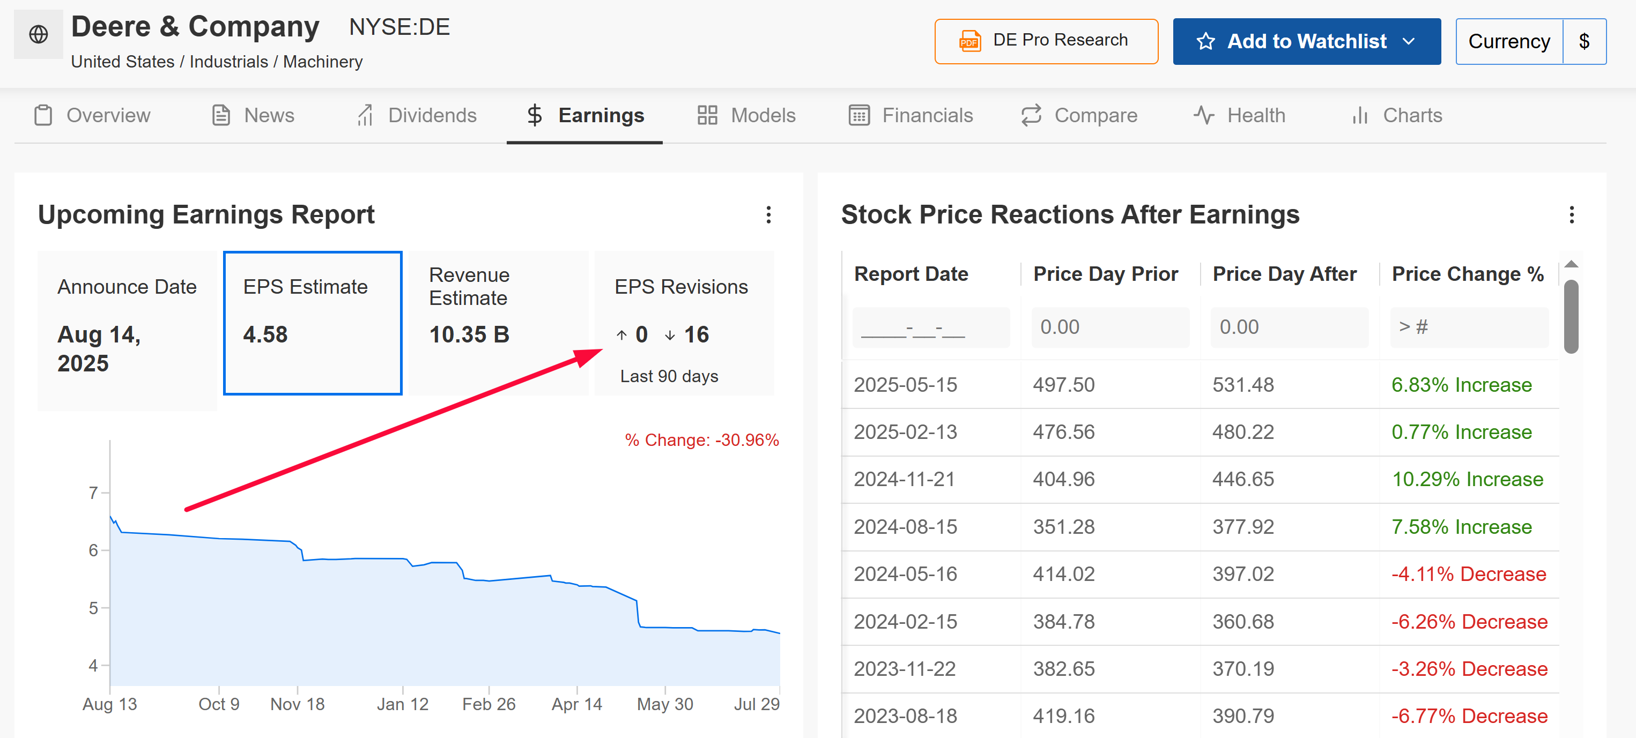Screen dimensions: 1636x738
Task: Click the Dividends growth icon
Action: (x=365, y=115)
